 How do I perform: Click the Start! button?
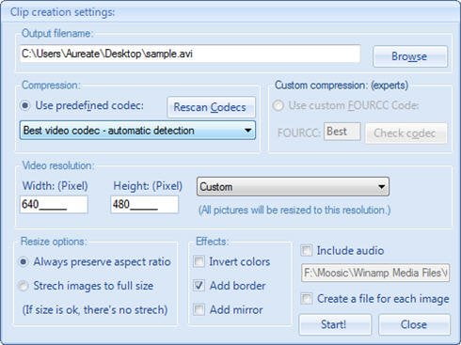pyautogui.click(x=335, y=324)
